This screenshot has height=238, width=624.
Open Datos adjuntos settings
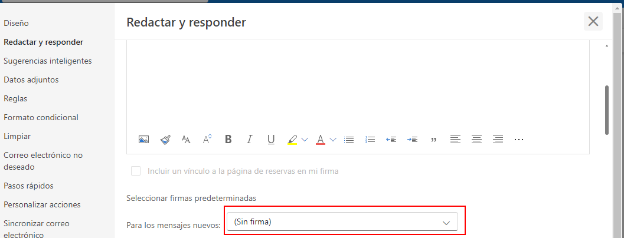pyautogui.click(x=31, y=80)
